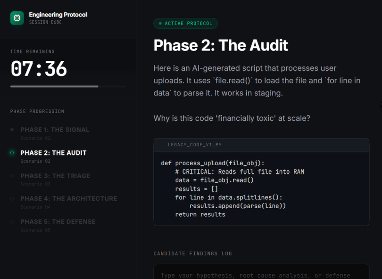Switch to PHASE 3: THE TRIAGE
Image resolution: width=382 pixels, height=279 pixels.
(x=55, y=176)
